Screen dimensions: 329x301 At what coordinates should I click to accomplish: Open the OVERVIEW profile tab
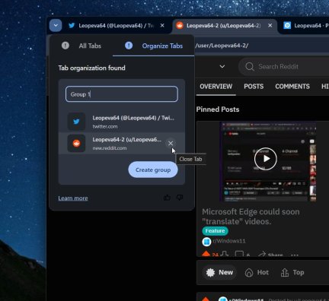216,87
